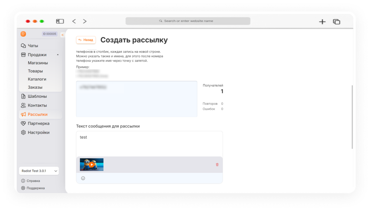
Task: Go back with the Назад button
Action: [x=86, y=40]
